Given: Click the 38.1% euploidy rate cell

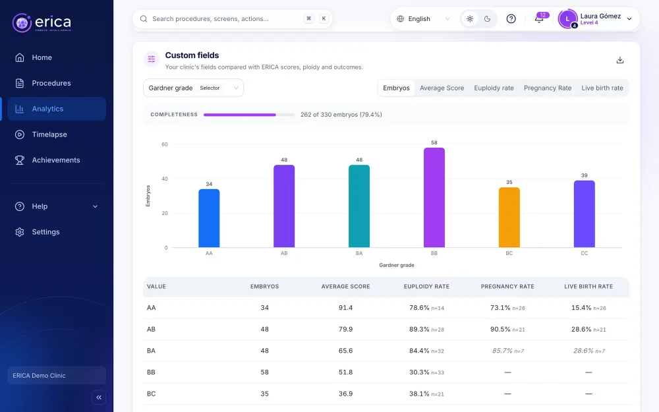Looking at the screenshot, I should (x=426, y=394).
